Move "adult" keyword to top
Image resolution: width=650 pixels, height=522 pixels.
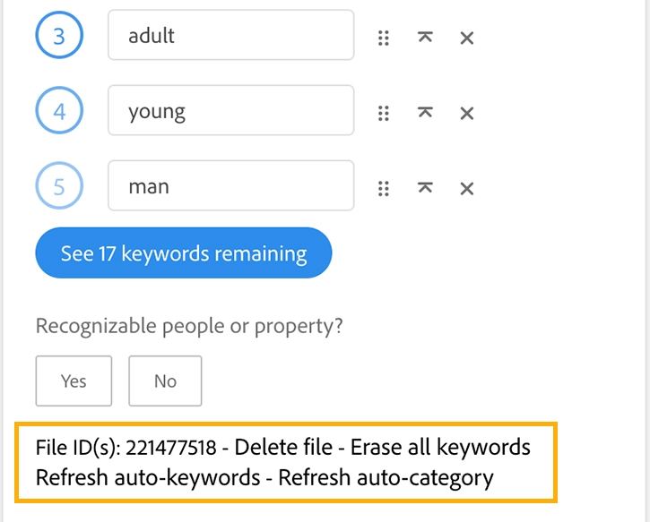point(425,38)
